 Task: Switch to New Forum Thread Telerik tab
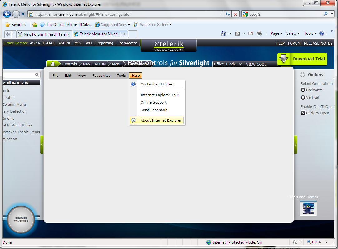(44, 34)
